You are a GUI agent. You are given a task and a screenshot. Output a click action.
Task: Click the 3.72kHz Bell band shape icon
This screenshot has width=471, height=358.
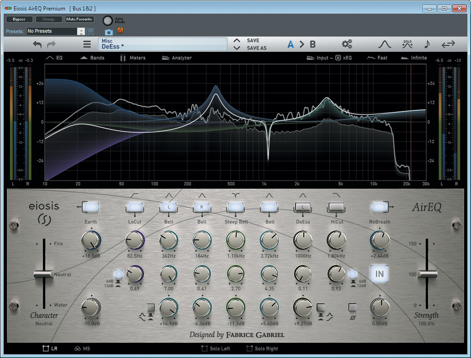pyautogui.click(x=269, y=196)
